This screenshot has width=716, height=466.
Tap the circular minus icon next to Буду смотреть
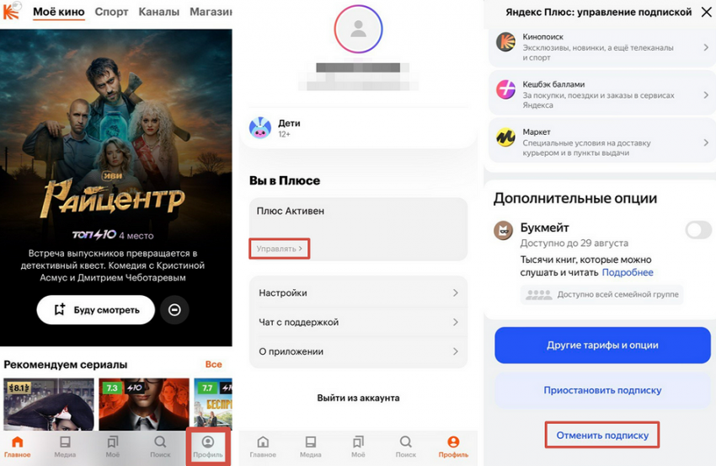click(174, 310)
